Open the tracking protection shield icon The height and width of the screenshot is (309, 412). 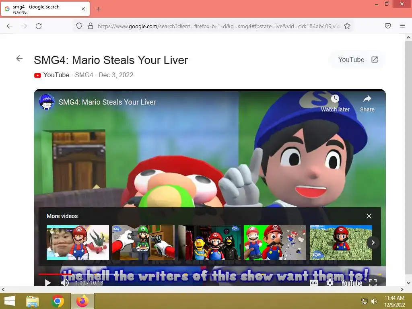(79, 26)
